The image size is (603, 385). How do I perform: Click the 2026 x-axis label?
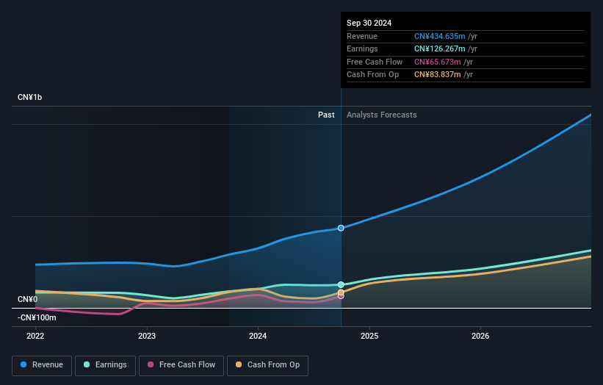pos(480,337)
